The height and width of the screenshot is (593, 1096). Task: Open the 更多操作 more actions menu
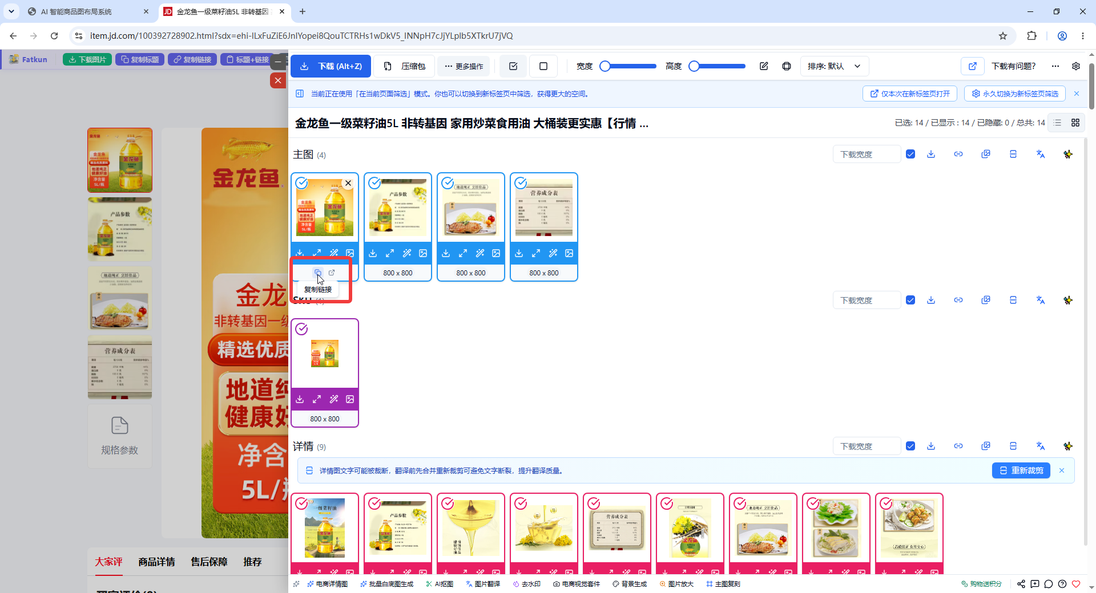464,66
